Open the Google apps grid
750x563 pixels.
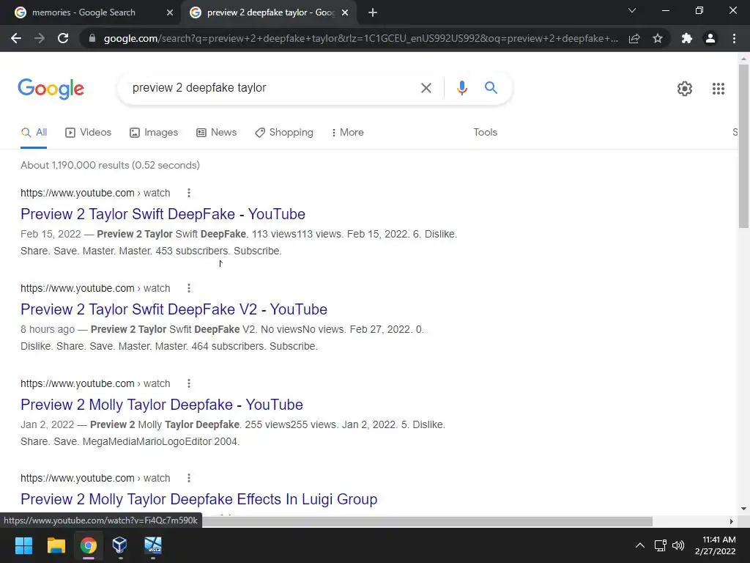[718, 89]
